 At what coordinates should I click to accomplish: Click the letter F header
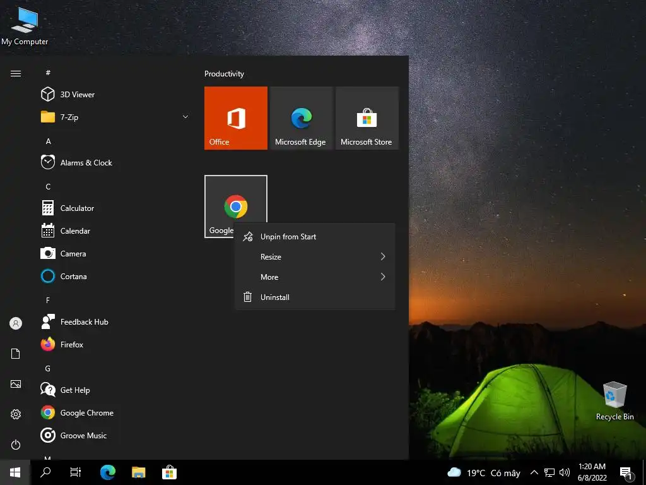[48, 300]
